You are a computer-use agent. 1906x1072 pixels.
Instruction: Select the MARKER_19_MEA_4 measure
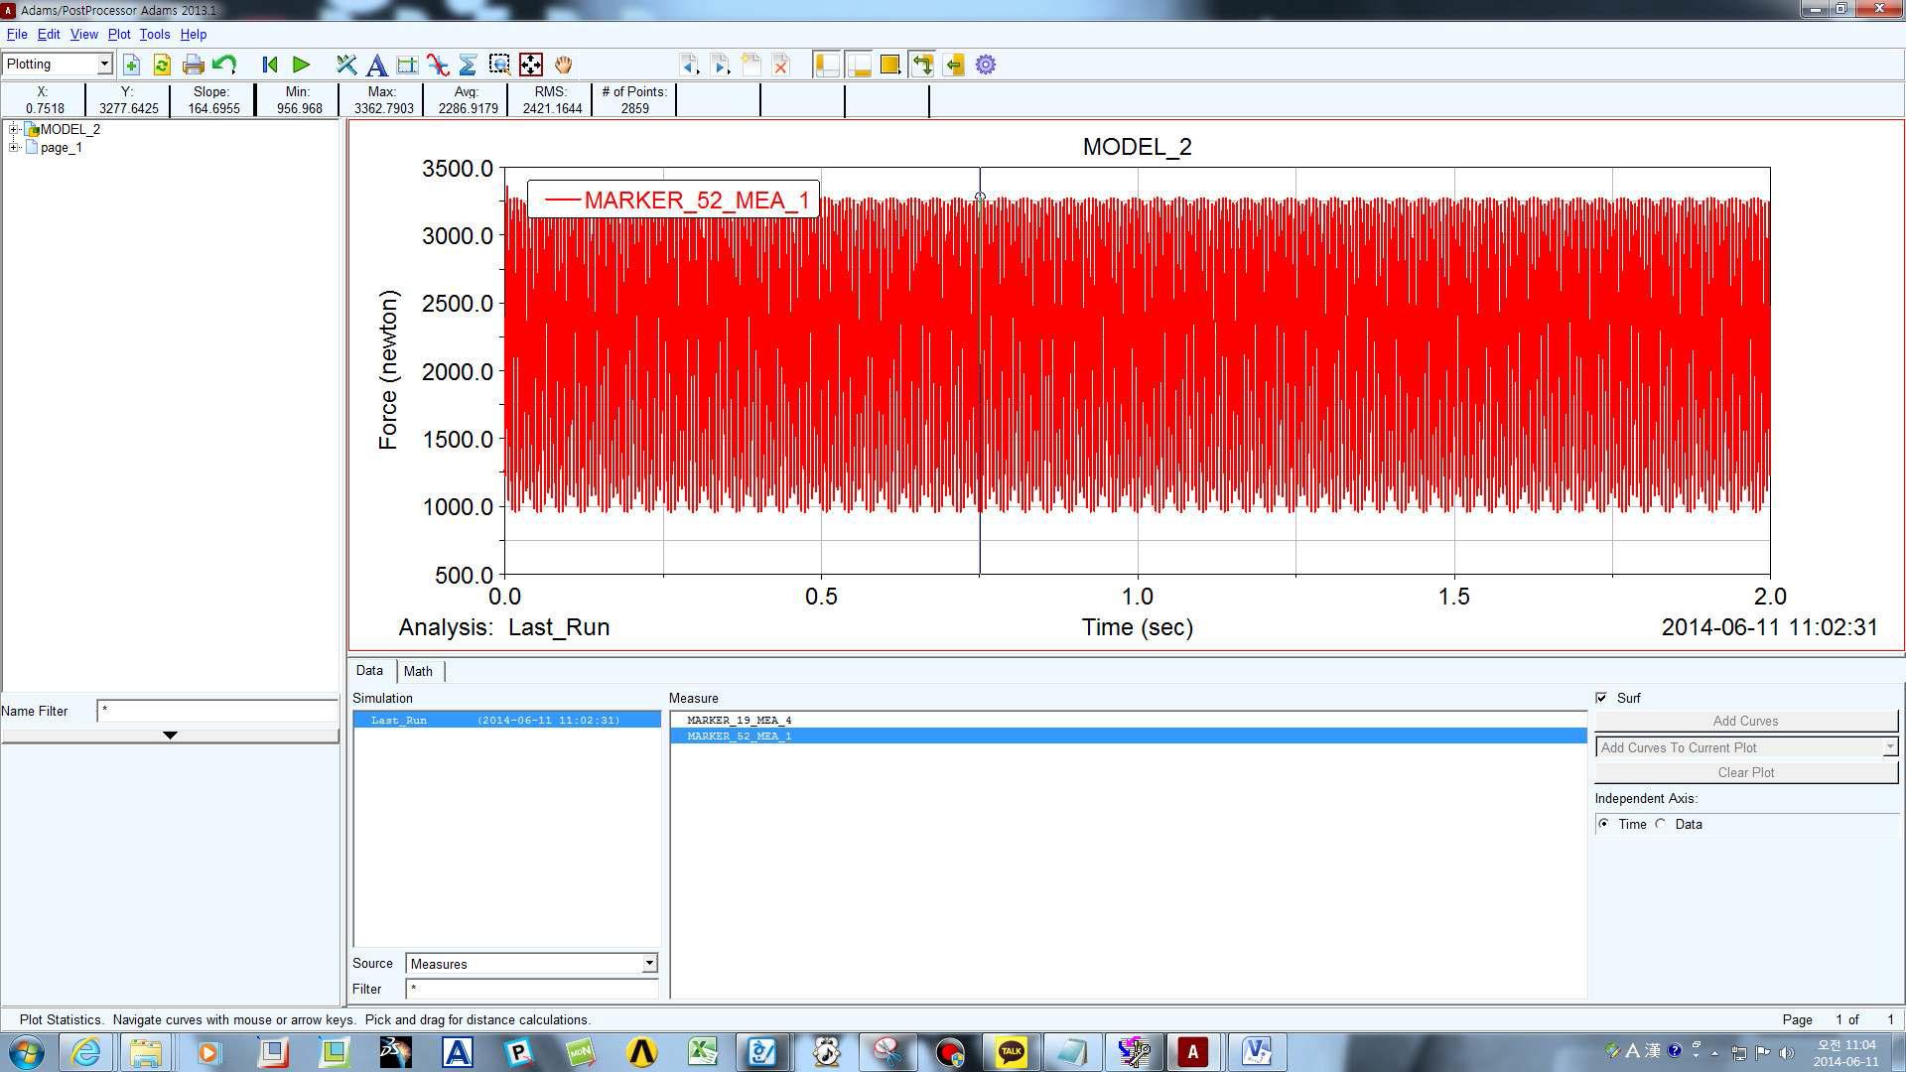[740, 720]
